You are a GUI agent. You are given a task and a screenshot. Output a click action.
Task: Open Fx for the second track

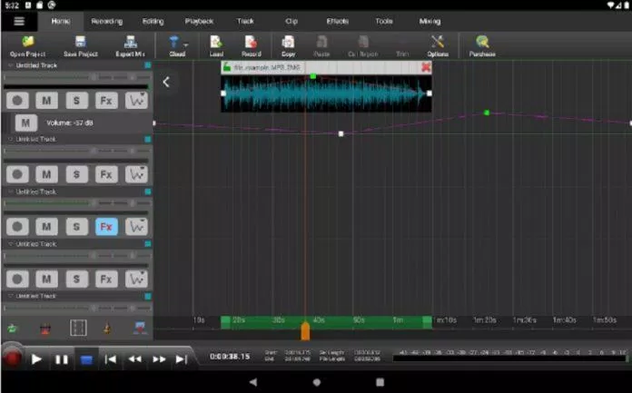point(106,174)
